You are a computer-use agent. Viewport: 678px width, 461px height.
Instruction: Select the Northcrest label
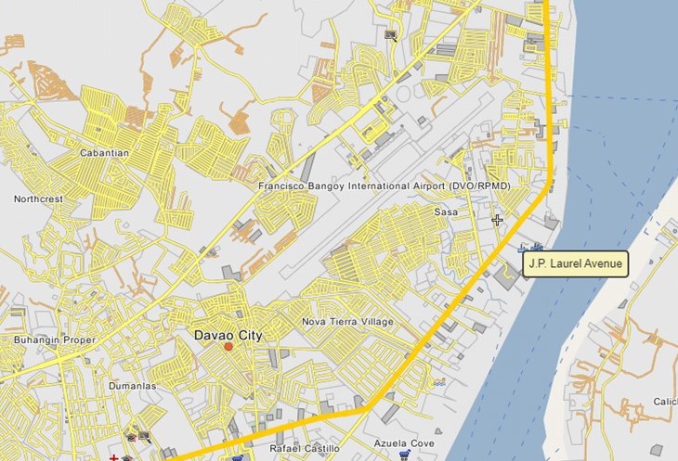[38, 199]
